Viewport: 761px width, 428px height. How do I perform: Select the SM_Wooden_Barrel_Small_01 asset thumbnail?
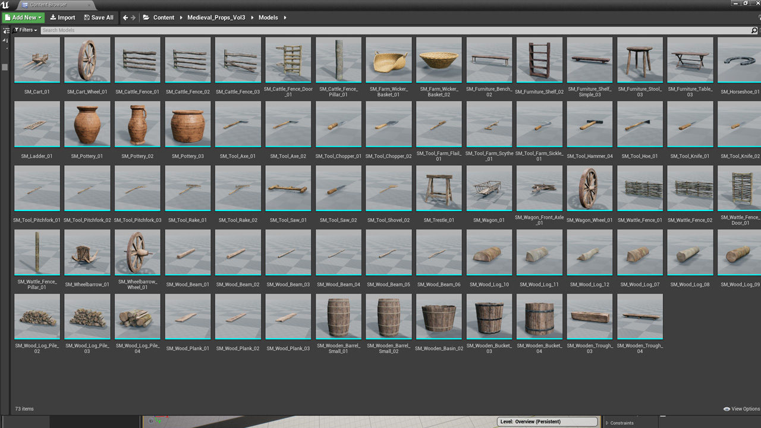coord(338,317)
